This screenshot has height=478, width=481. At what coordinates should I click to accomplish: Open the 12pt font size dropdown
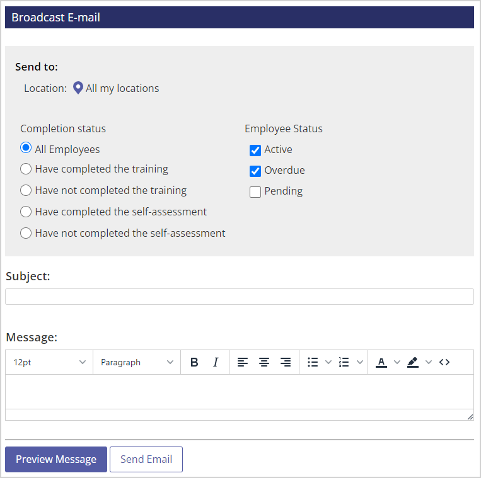pyautogui.click(x=49, y=362)
